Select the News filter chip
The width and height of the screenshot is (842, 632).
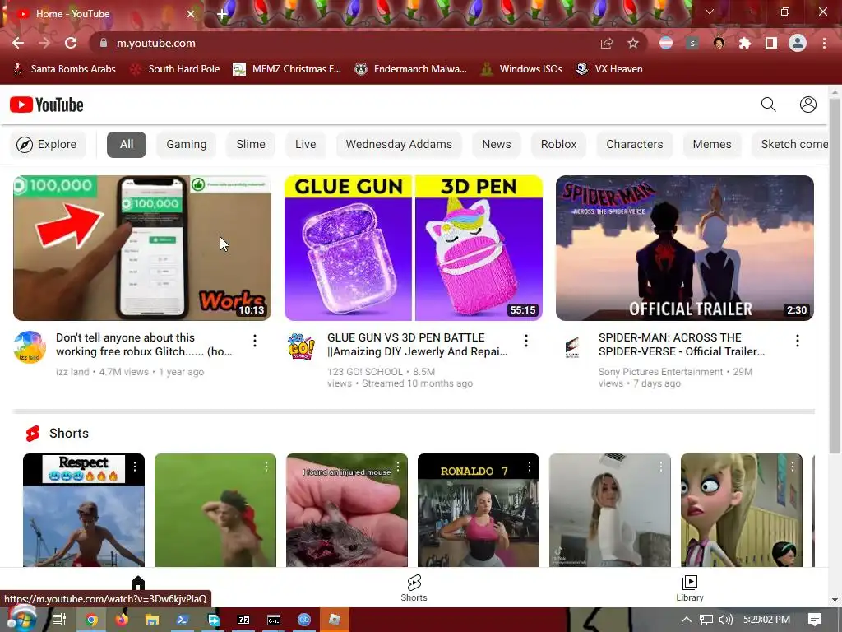(x=497, y=145)
